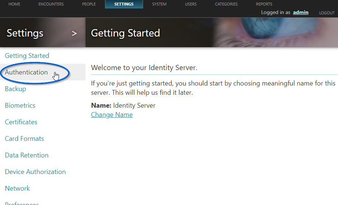Open the REPORTS tab
Image resolution: width=338 pixels, height=205 pixels.
[x=264, y=4]
